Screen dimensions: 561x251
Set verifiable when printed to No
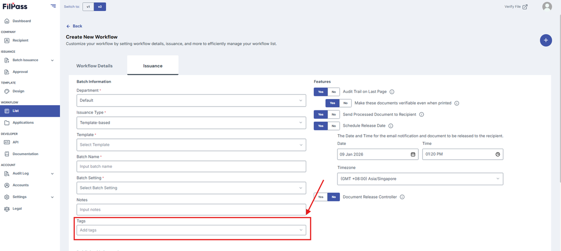345,103
